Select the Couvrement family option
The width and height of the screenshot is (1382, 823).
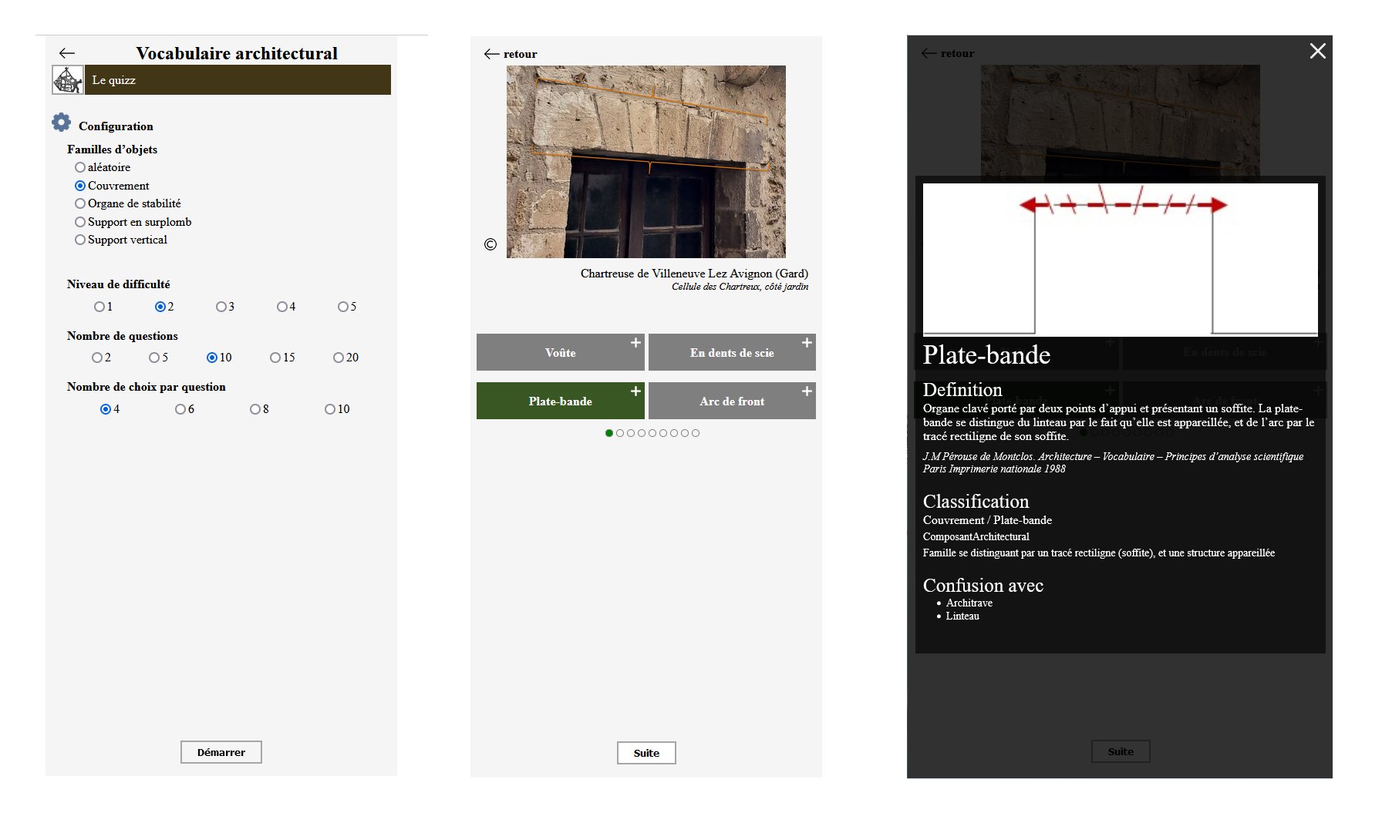[80, 186]
